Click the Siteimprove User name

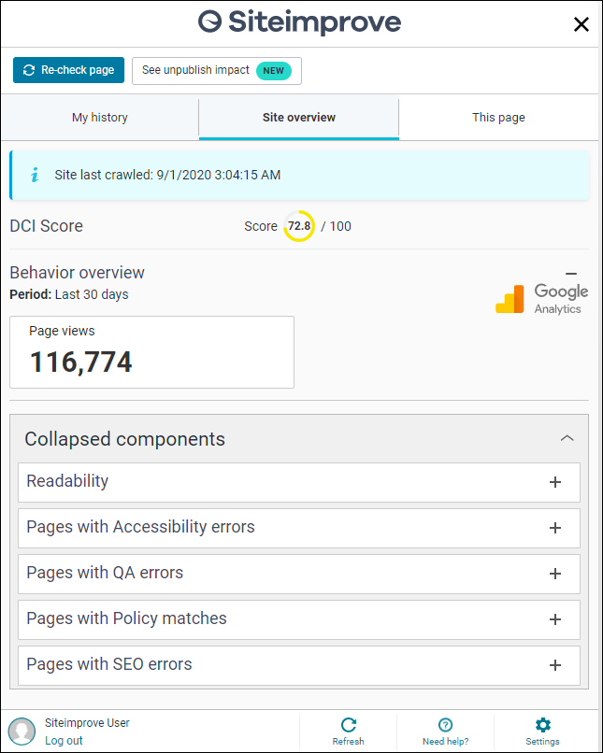87,723
